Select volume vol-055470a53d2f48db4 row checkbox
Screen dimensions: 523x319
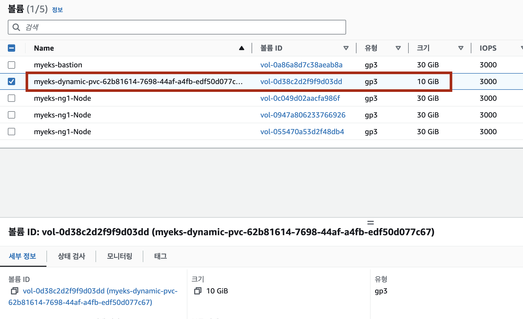11,132
